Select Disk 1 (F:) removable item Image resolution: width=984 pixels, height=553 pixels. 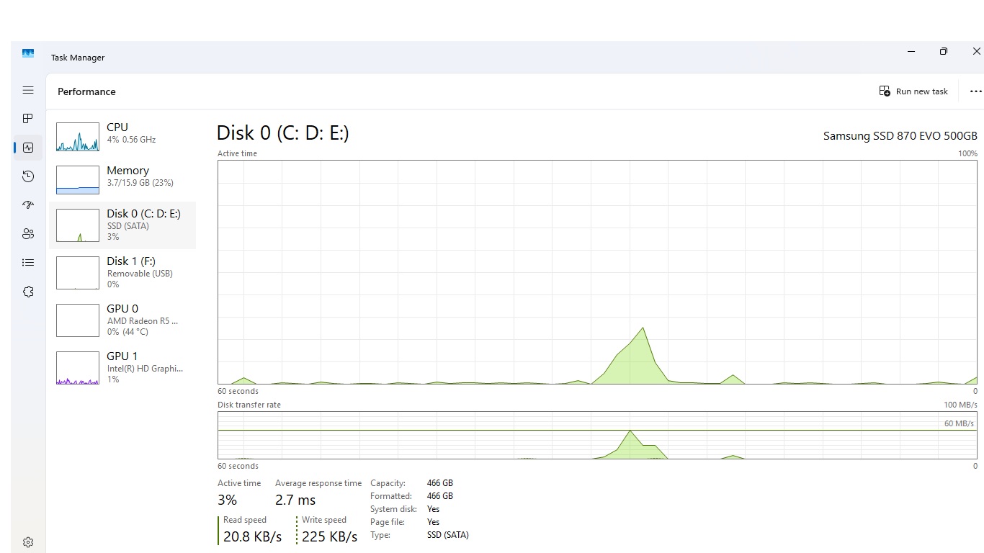(122, 273)
